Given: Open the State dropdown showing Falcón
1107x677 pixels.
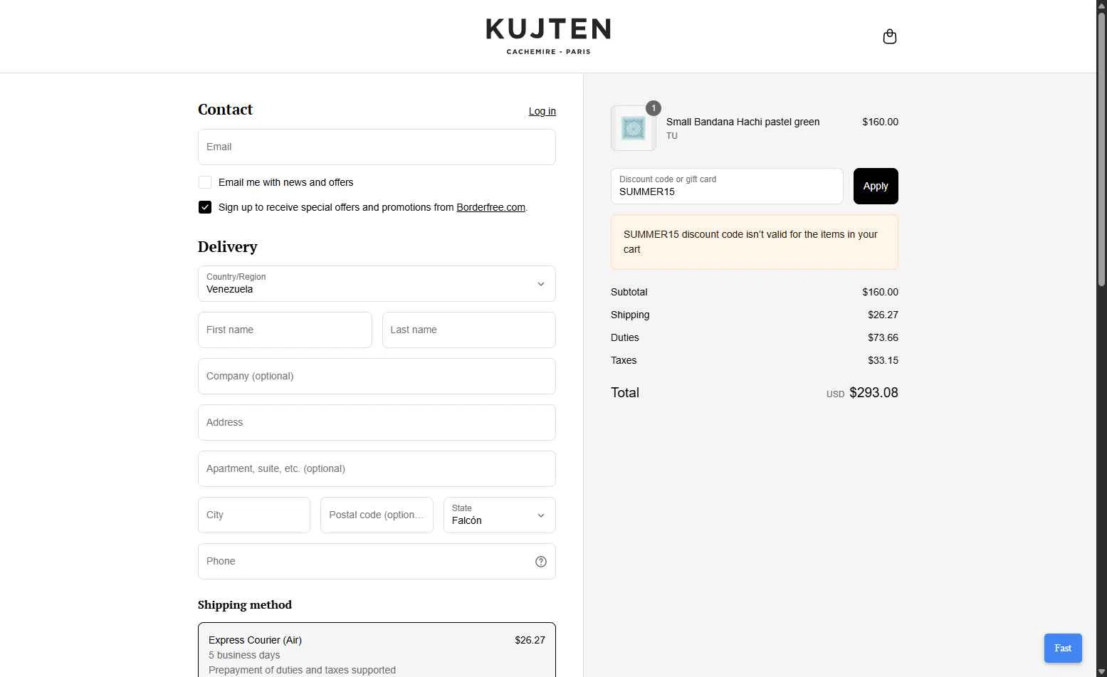Looking at the screenshot, I should click(499, 515).
